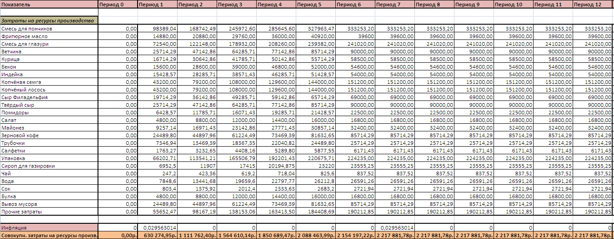Click the Совокупн. затраты на ресурсы произв. label
Image resolution: width=614 pixels, height=239 pixels.
coord(49,235)
